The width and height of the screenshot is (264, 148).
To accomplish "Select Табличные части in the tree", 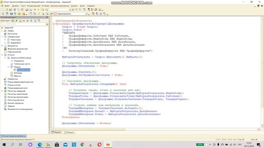I will click(22, 64).
